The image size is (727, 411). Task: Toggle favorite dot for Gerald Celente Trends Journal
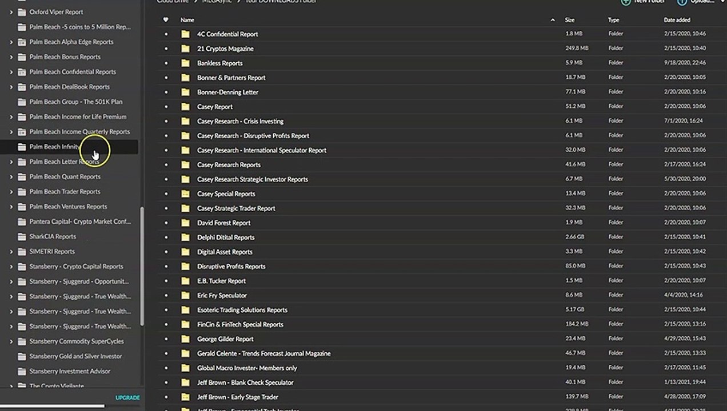(x=166, y=353)
